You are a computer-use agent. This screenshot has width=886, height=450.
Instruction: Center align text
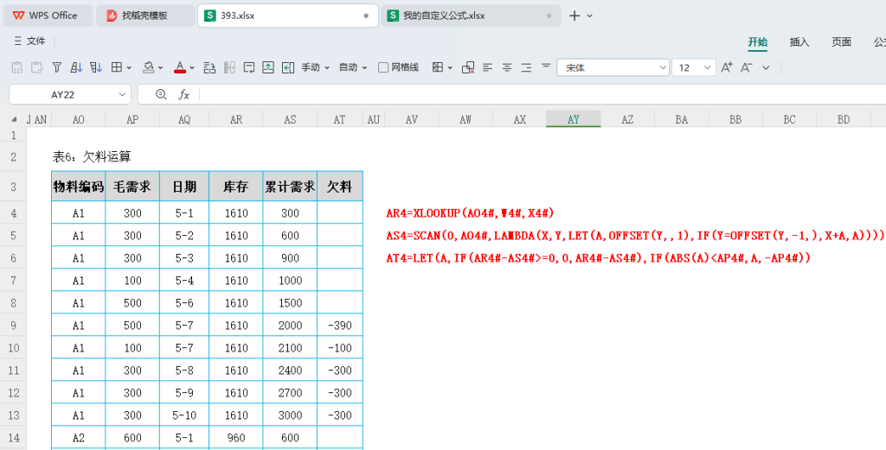coord(507,67)
